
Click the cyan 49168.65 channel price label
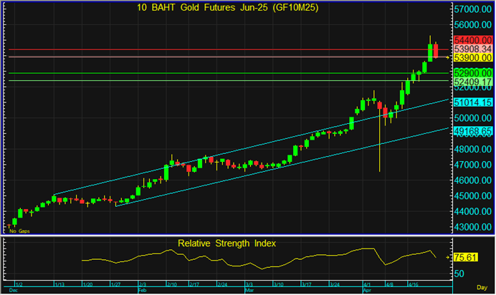(472, 131)
